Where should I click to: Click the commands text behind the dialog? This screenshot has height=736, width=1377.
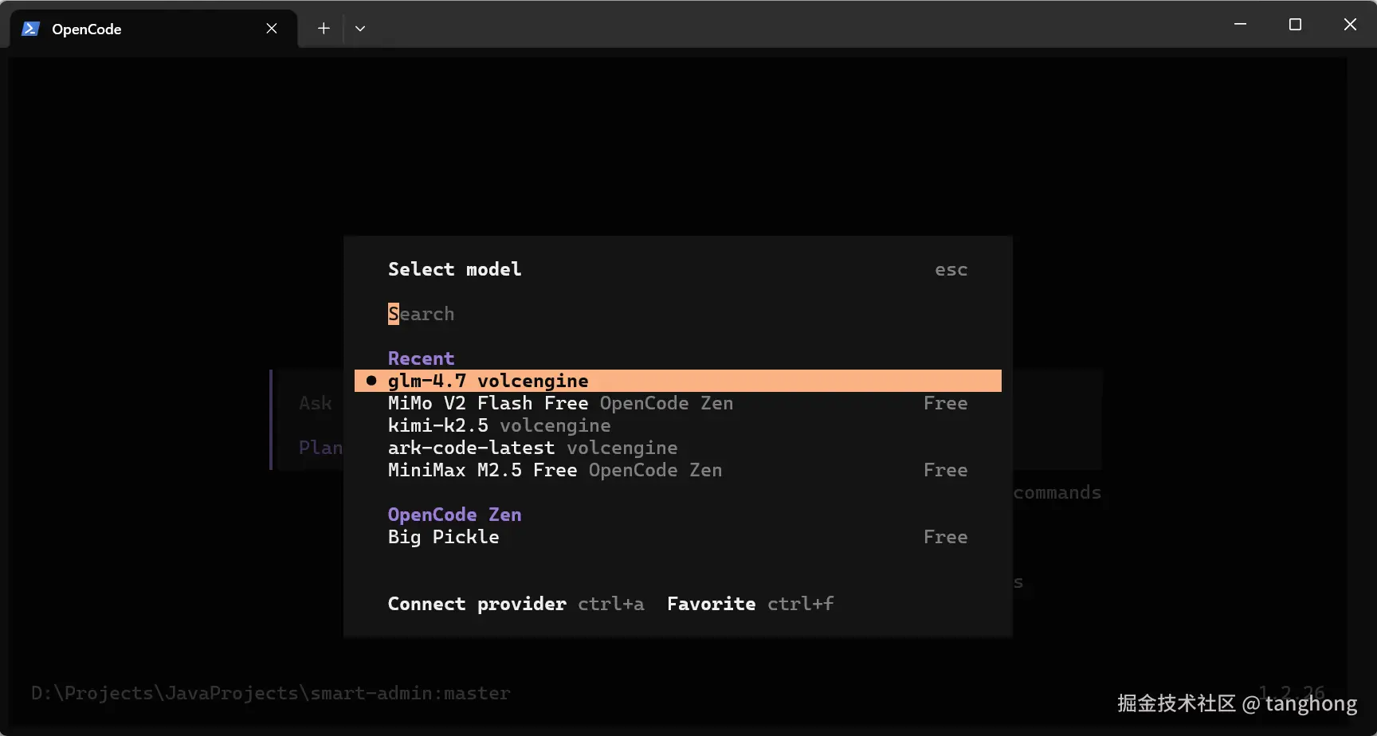tap(1057, 492)
